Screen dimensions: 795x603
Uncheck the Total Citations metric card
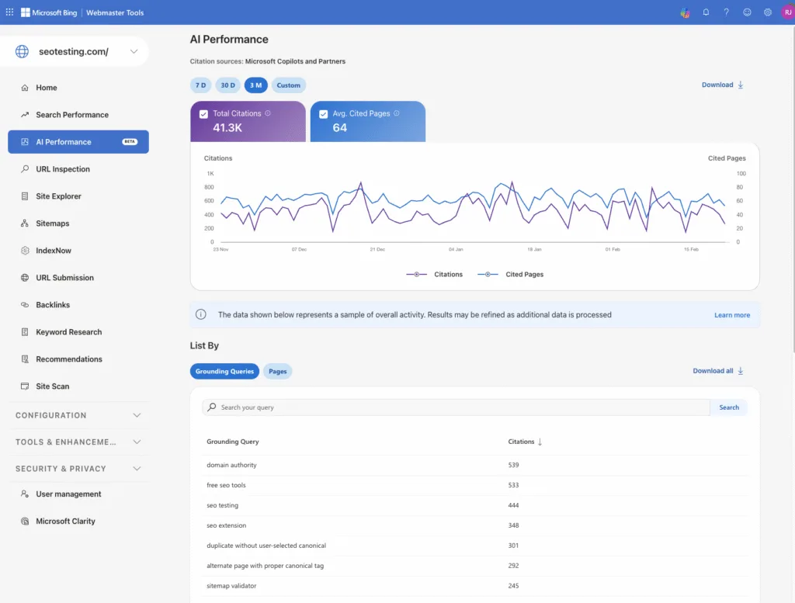203,113
